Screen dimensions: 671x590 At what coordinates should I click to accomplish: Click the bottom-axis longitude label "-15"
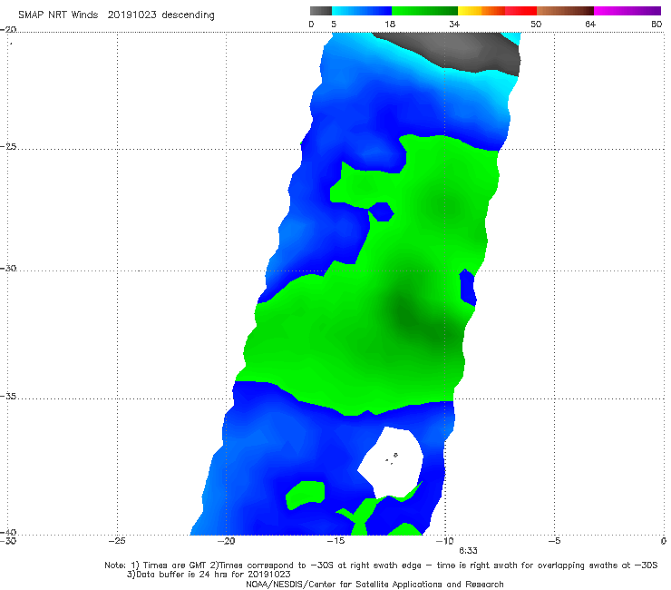pos(335,541)
